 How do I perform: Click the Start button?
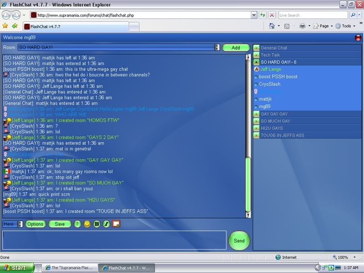coord(17,268)
